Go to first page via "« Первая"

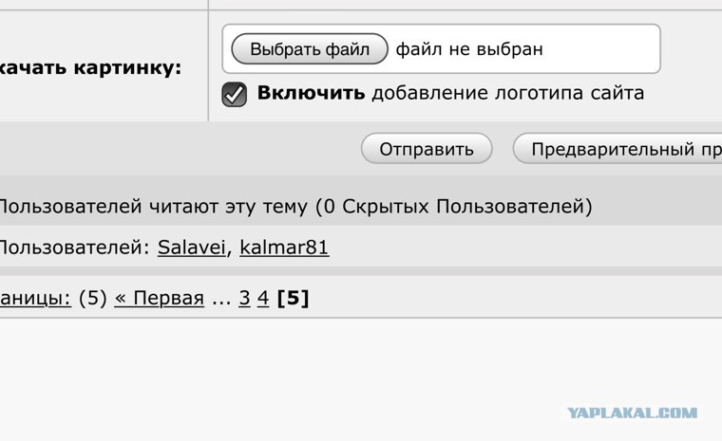160,298
